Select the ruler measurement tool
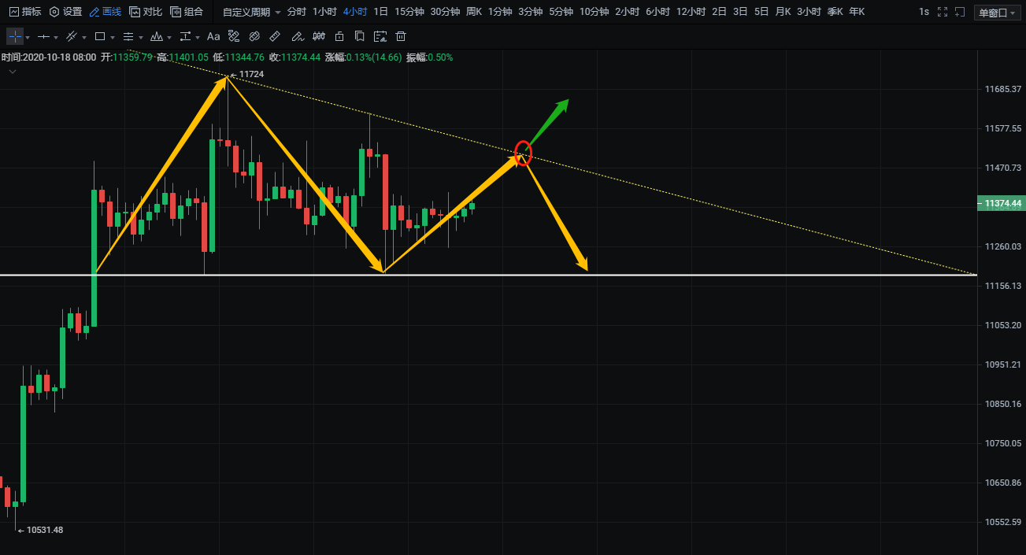 (x=275, y=36)
